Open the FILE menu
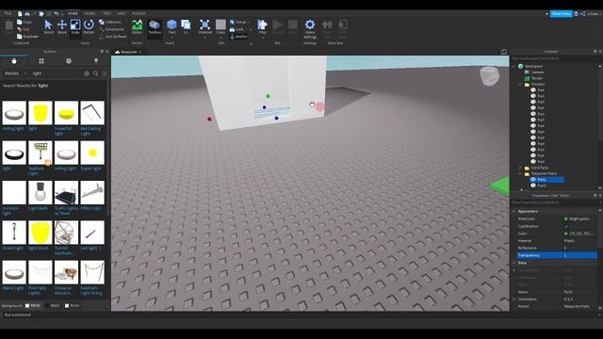 (8, 13)
